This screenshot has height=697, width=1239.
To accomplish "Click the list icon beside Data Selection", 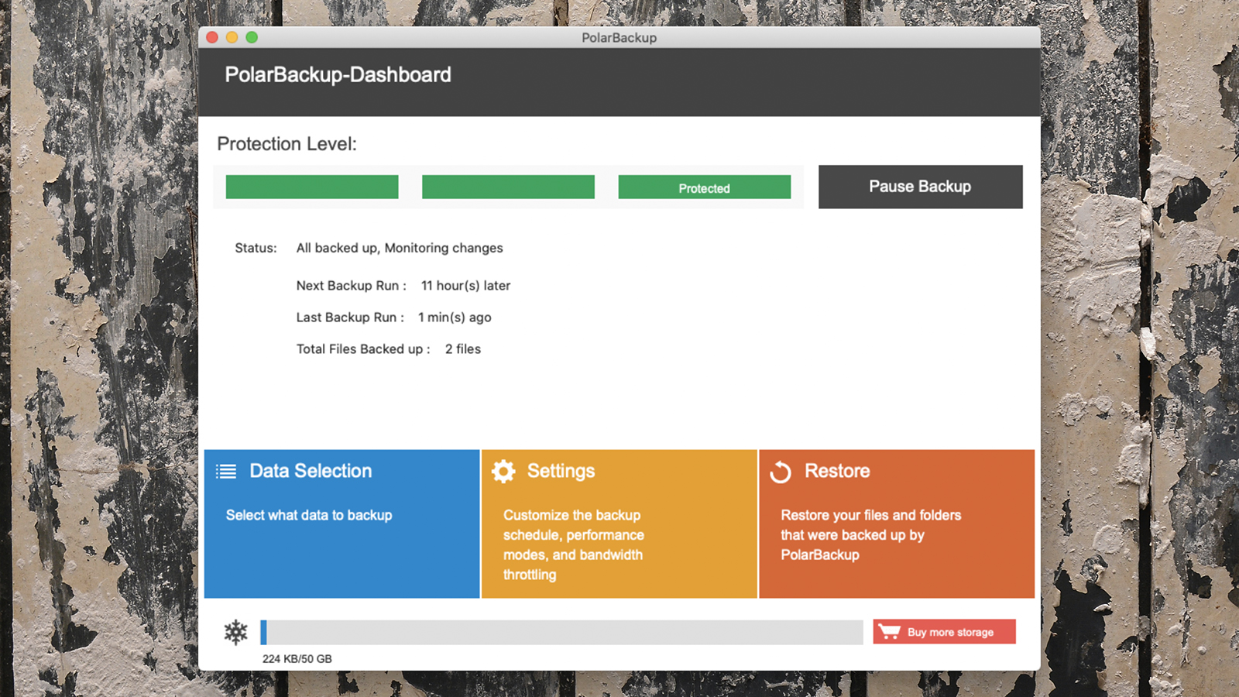I will tap(226, 472).
